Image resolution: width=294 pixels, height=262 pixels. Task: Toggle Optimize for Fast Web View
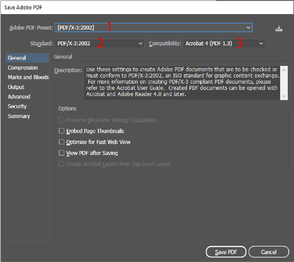click(61, 142)
